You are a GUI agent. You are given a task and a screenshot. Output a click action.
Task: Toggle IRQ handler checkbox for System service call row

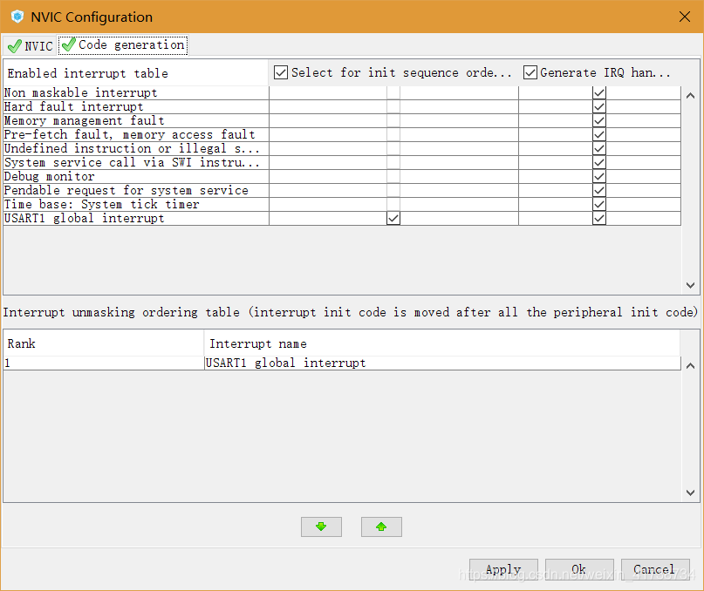[x=599, y=162]
